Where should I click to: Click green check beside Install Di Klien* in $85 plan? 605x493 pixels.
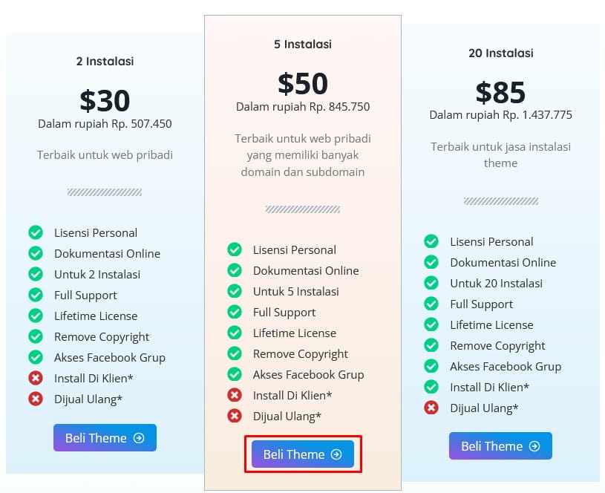pos(431,387)
